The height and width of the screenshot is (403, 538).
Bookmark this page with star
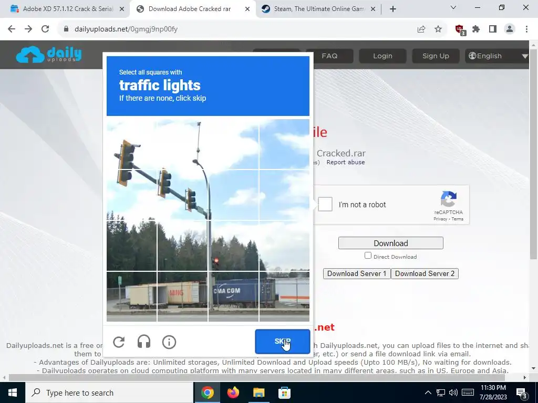click(438, 29)
